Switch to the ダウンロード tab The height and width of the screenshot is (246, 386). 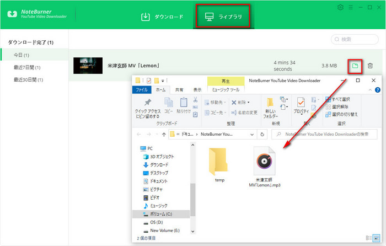coord(162,17)
